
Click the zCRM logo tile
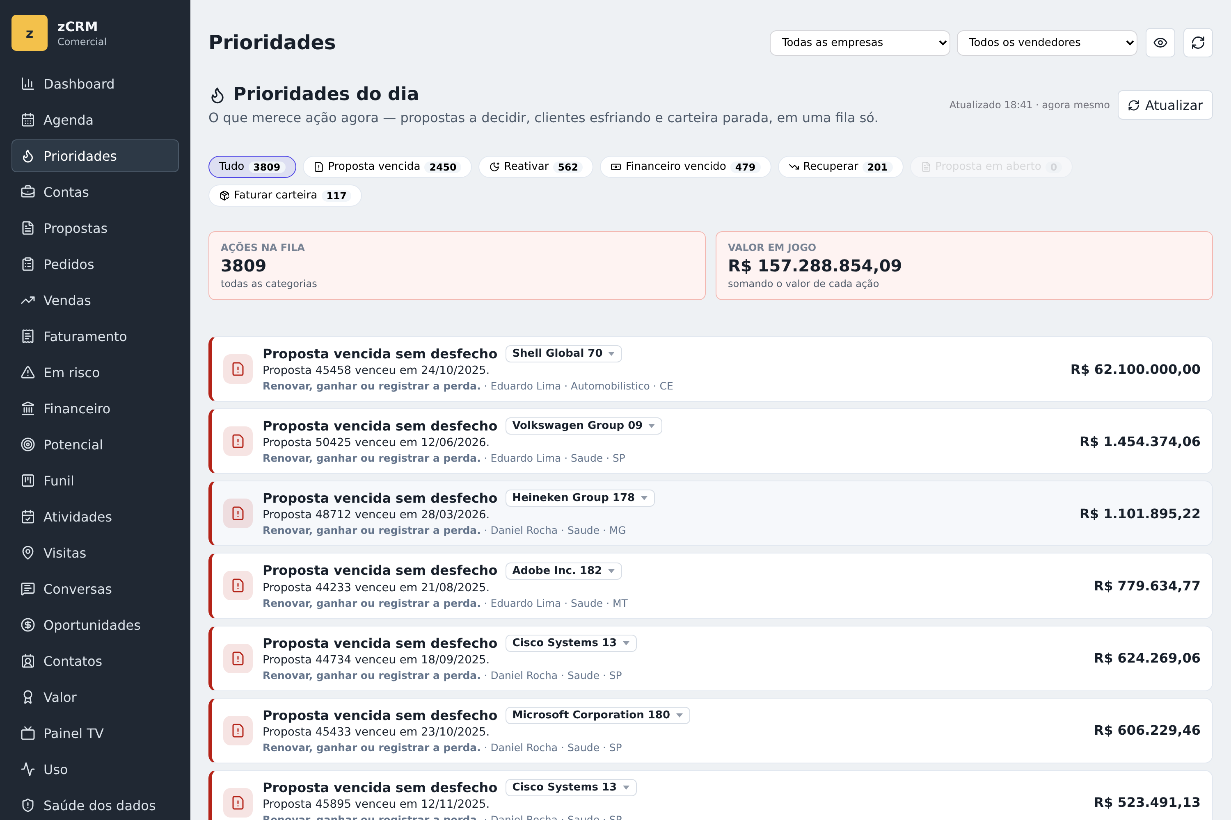[x=29, y=33]
